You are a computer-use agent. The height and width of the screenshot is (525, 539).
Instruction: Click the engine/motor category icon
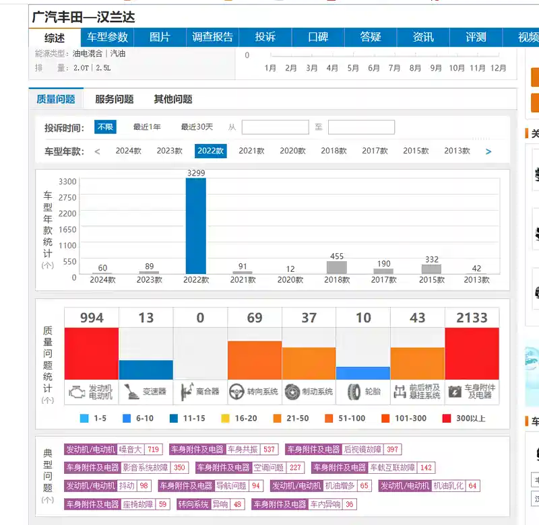[x=77, y=392]
